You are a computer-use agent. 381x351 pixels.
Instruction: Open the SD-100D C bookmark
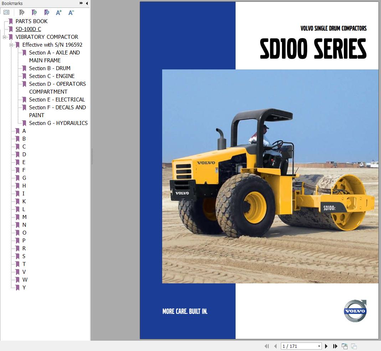28,29
